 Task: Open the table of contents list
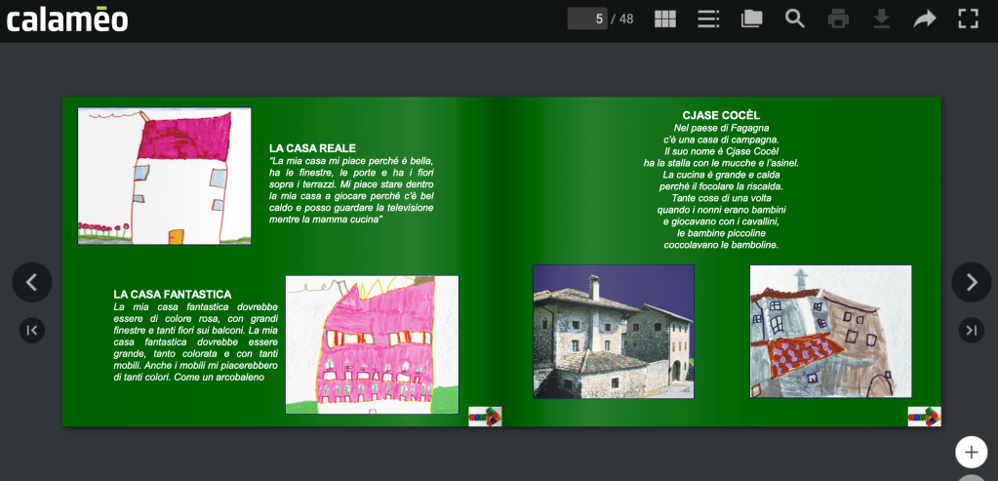click(x=708, y=19)
